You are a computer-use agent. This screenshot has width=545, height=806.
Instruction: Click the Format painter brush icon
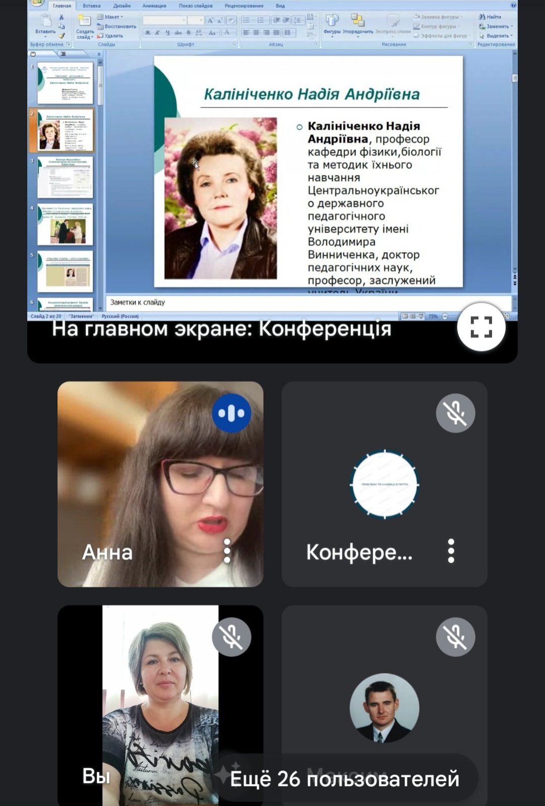pyautogui.click(x=62, y=36)
